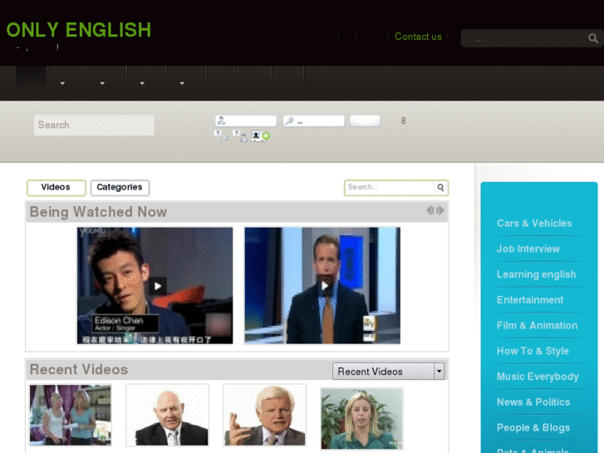Screen dimensions: 604x453
Task: Click the forgot username person icon
Action: 240,135
